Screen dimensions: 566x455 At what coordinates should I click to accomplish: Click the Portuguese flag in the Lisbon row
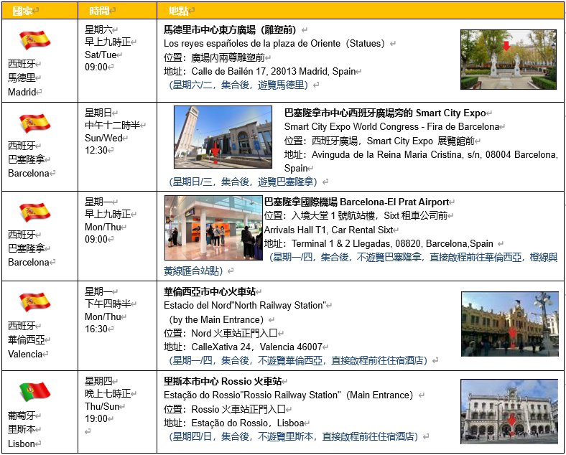34,392
